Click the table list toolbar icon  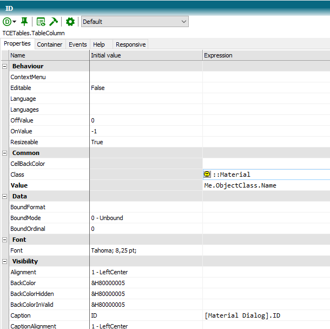41,22
